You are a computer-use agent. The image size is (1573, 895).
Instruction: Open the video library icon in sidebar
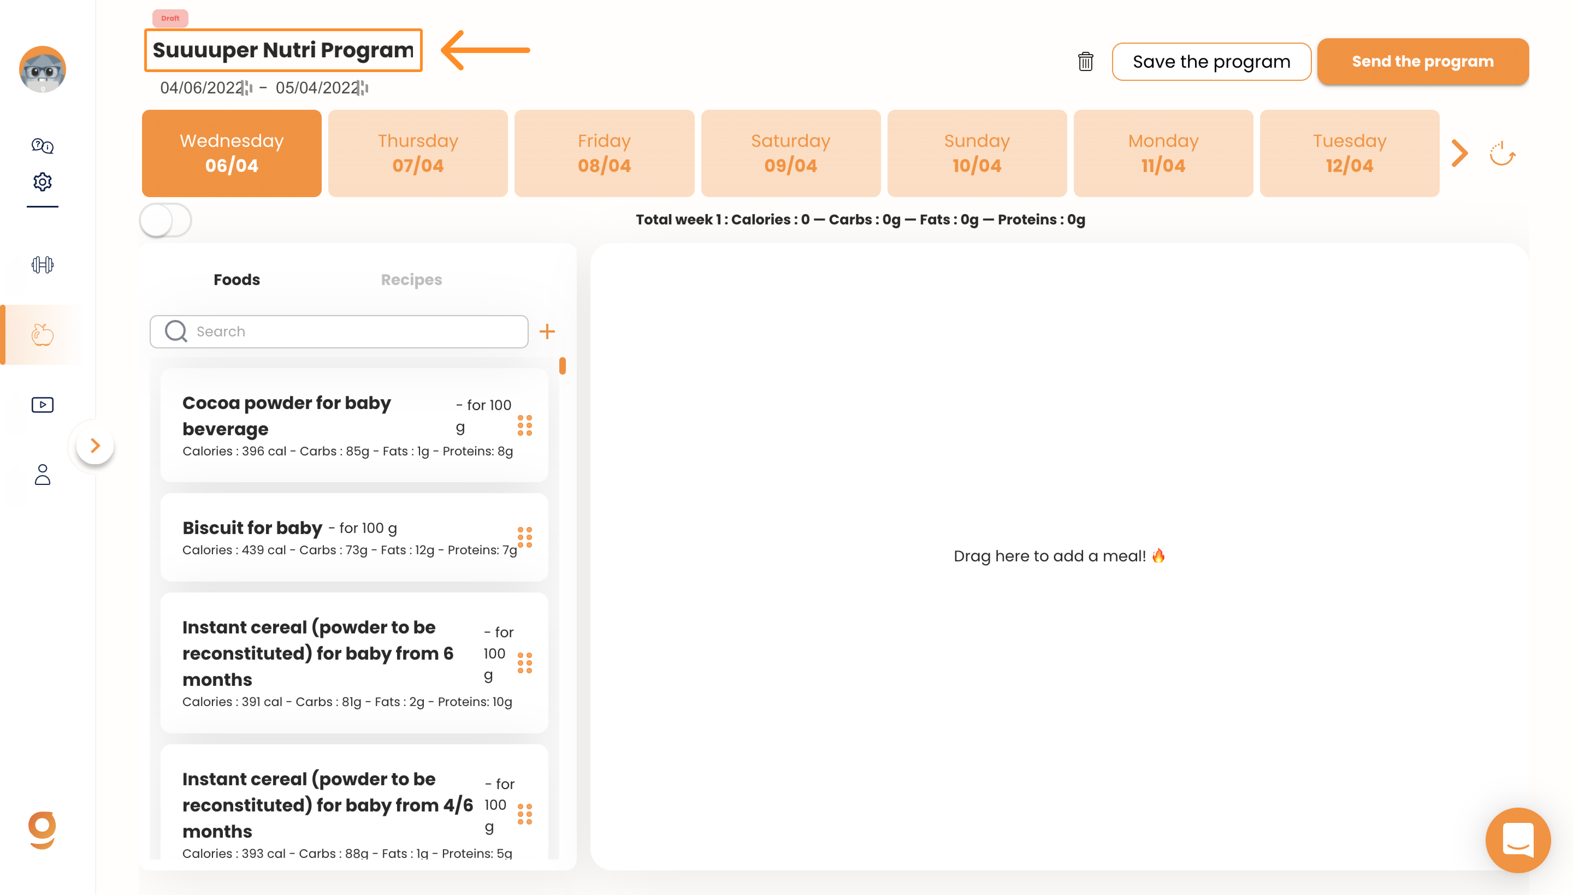click(42, 404)
